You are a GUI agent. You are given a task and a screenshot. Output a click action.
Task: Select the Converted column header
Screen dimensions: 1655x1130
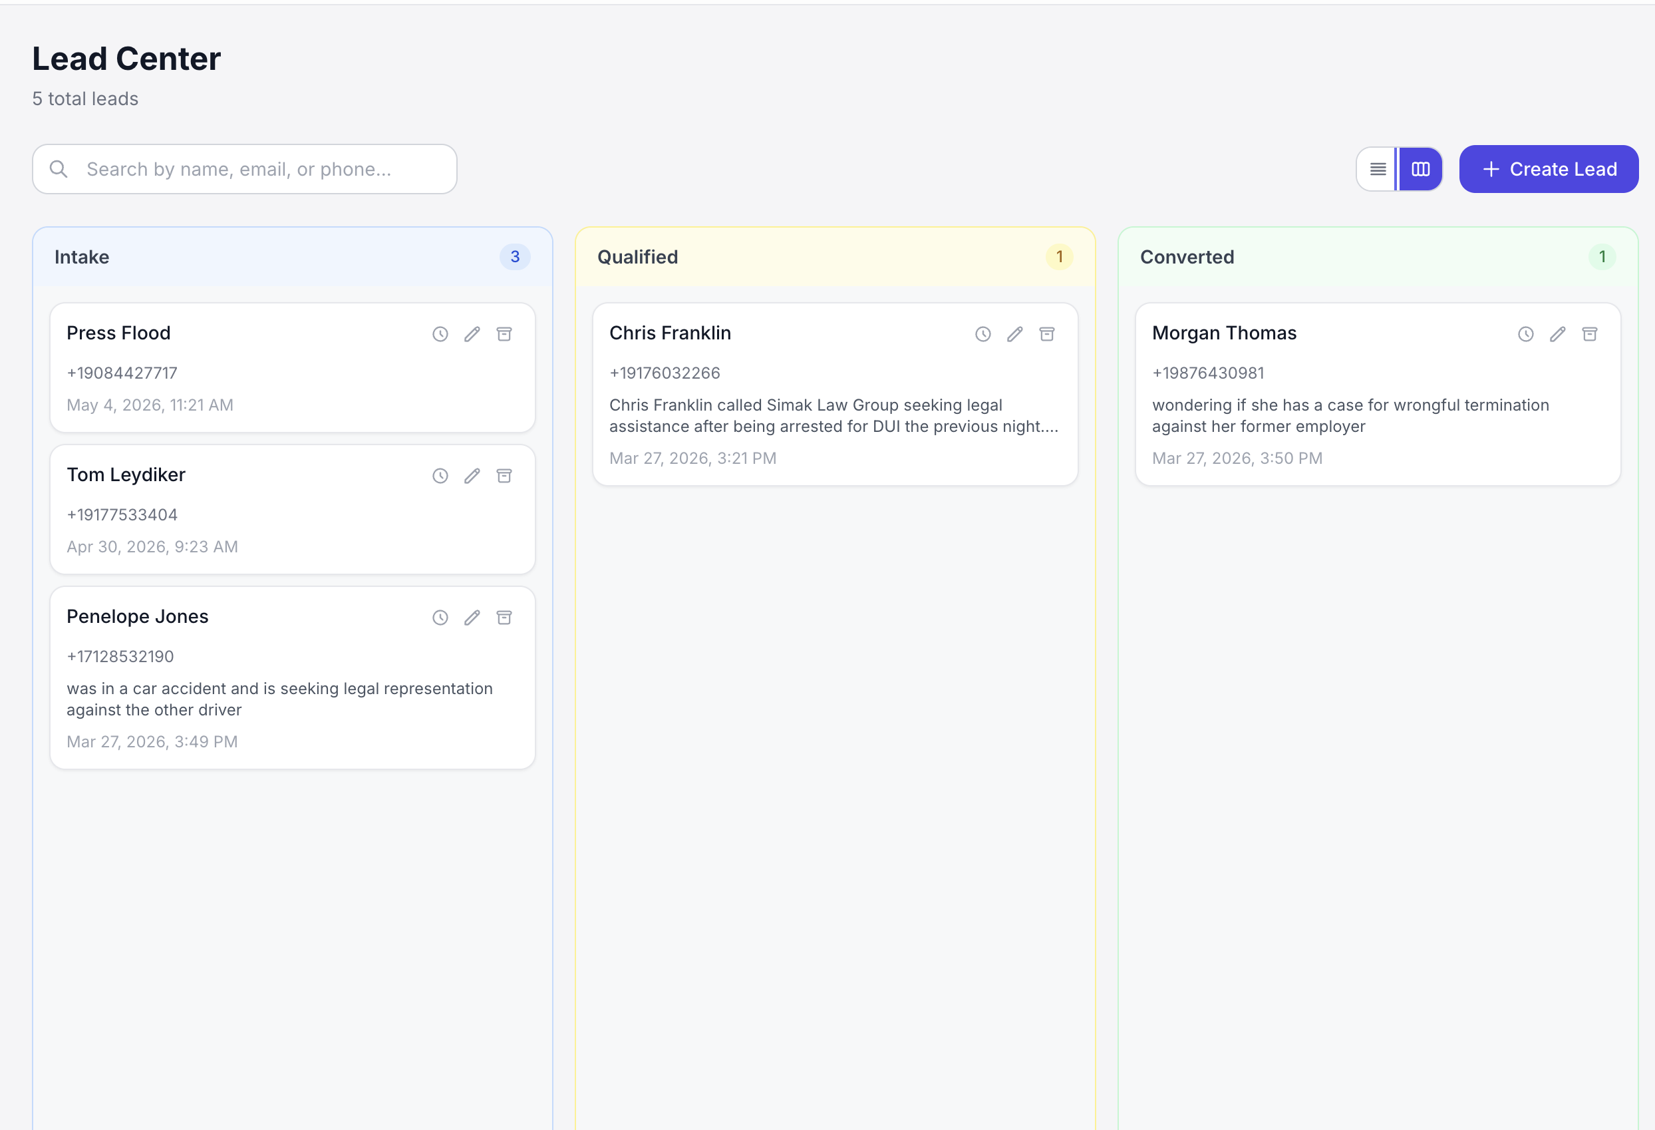[1377, 257]
